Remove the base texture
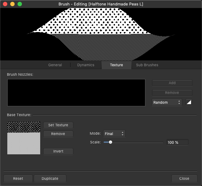The height and width of the screenshot is (186, 202). (58, 134)
